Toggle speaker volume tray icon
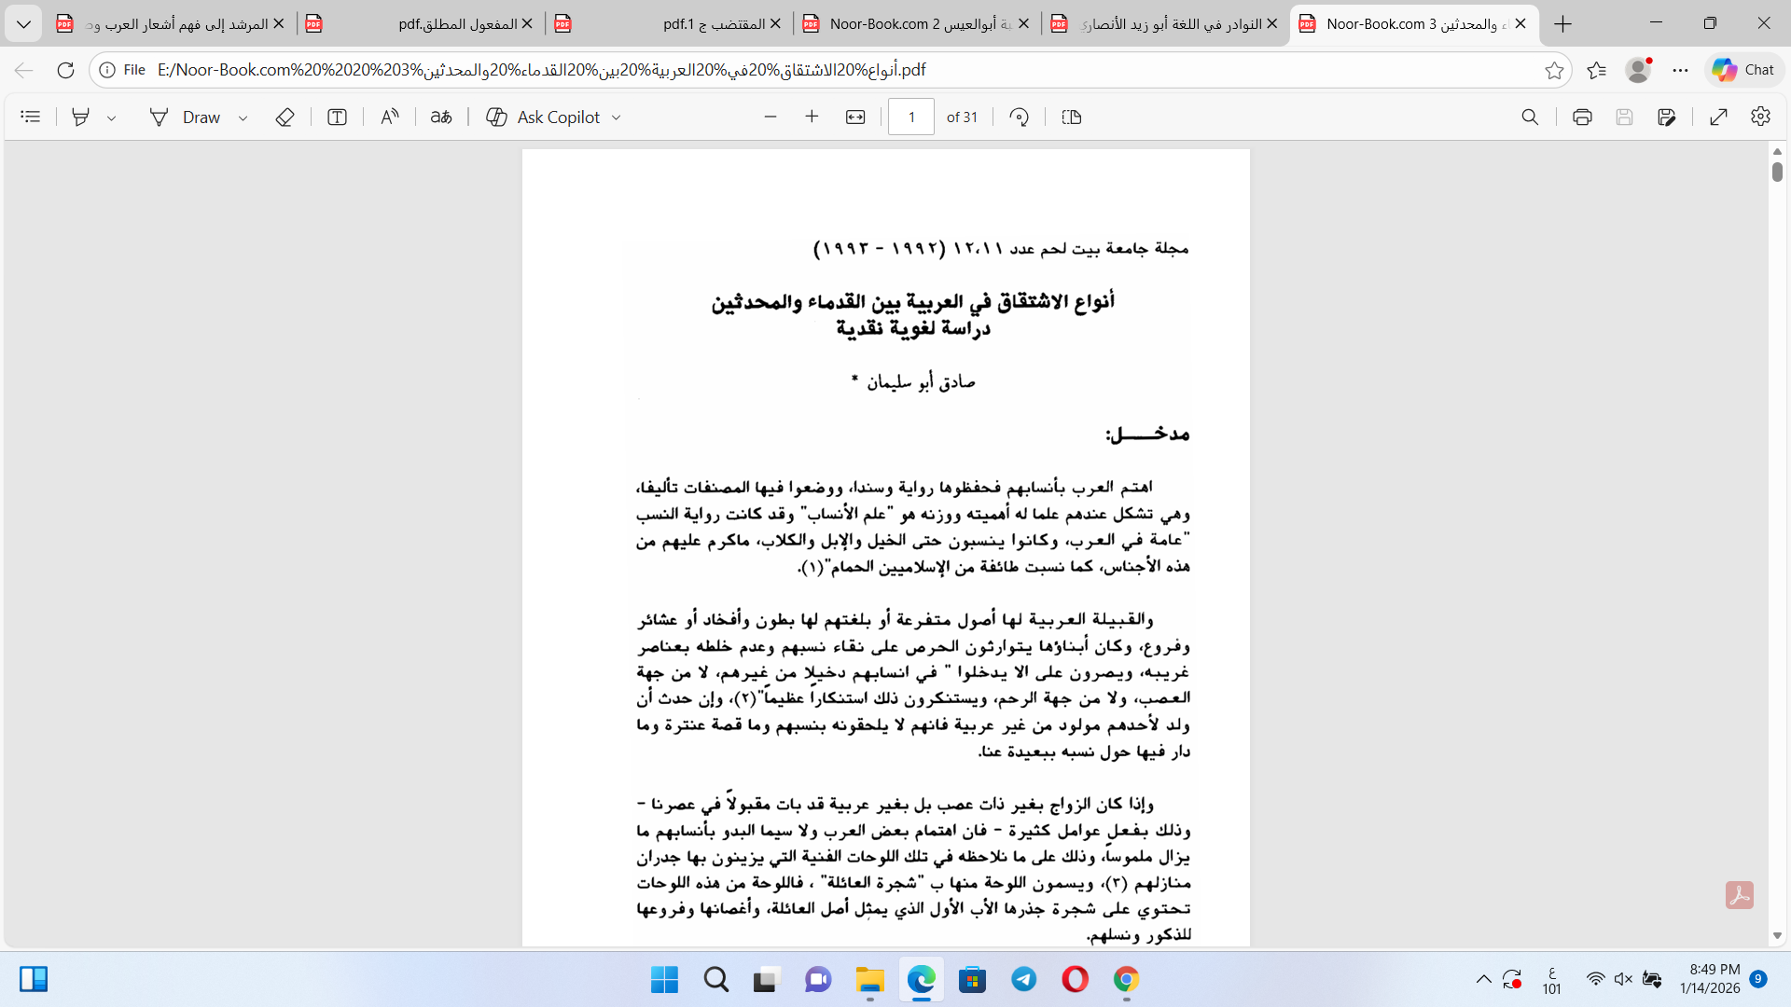This screenshot has width=1791, height=1007. tap(1623, 979)
